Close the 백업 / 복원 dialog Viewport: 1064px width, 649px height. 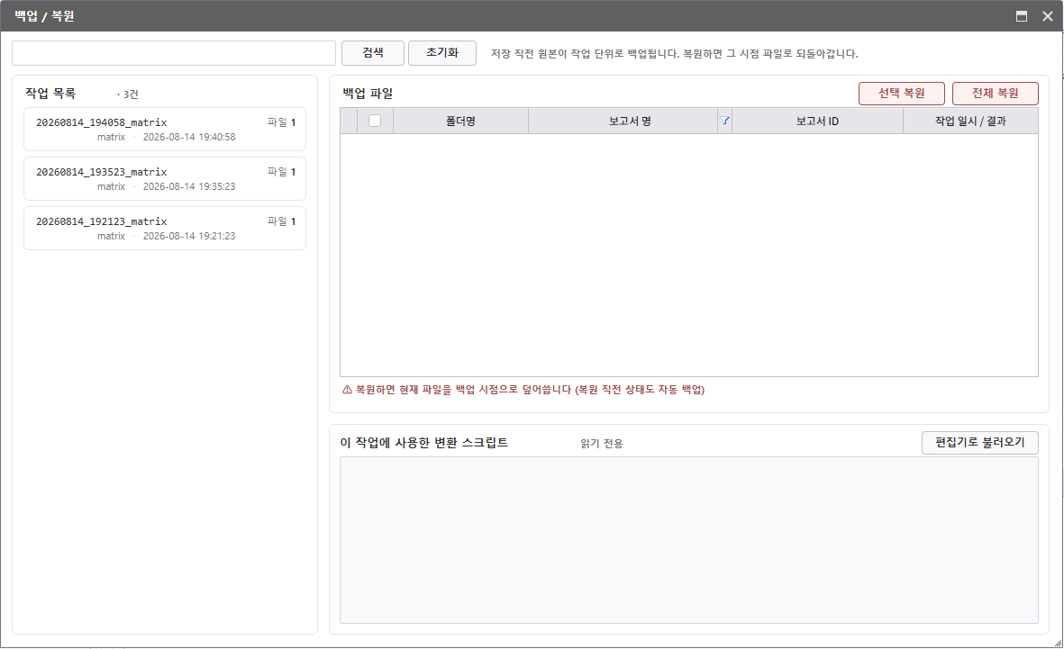(1048, 16)
